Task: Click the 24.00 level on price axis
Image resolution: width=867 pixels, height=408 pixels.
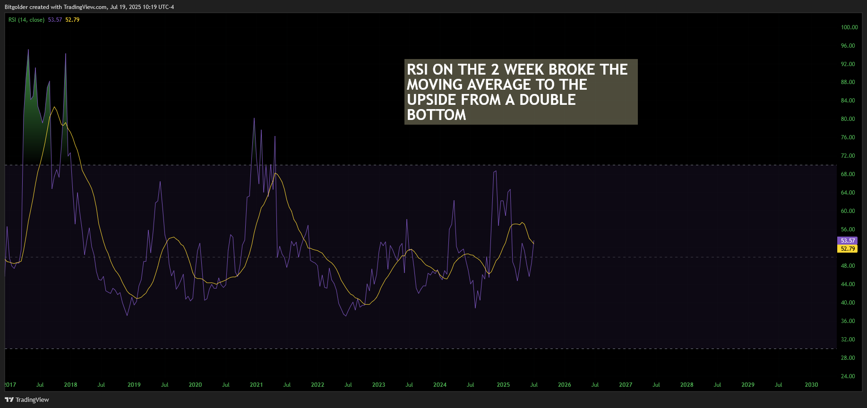Action: click(848, 376)
